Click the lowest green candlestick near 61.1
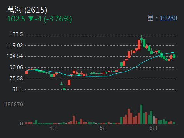This screenshot has height=138, width=184. [64, 87]
